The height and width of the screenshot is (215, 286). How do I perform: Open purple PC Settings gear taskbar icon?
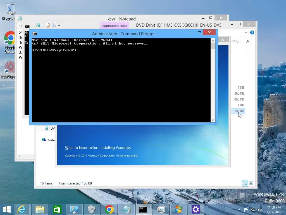click(196, 209)
